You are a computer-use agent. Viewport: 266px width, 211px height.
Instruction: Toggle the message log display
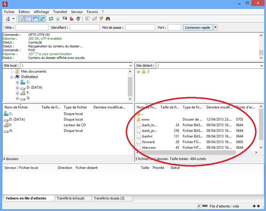(22, 19)
